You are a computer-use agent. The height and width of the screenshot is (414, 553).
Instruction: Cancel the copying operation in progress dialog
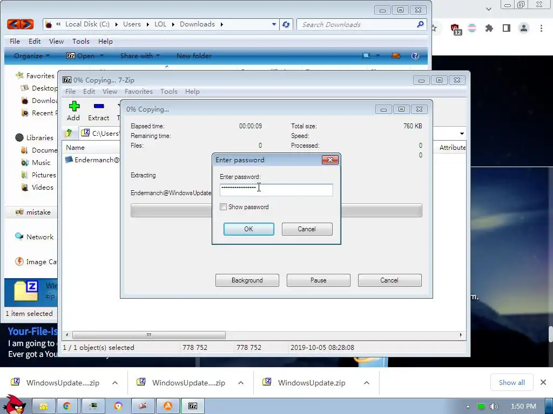click(x=390, y=280)
